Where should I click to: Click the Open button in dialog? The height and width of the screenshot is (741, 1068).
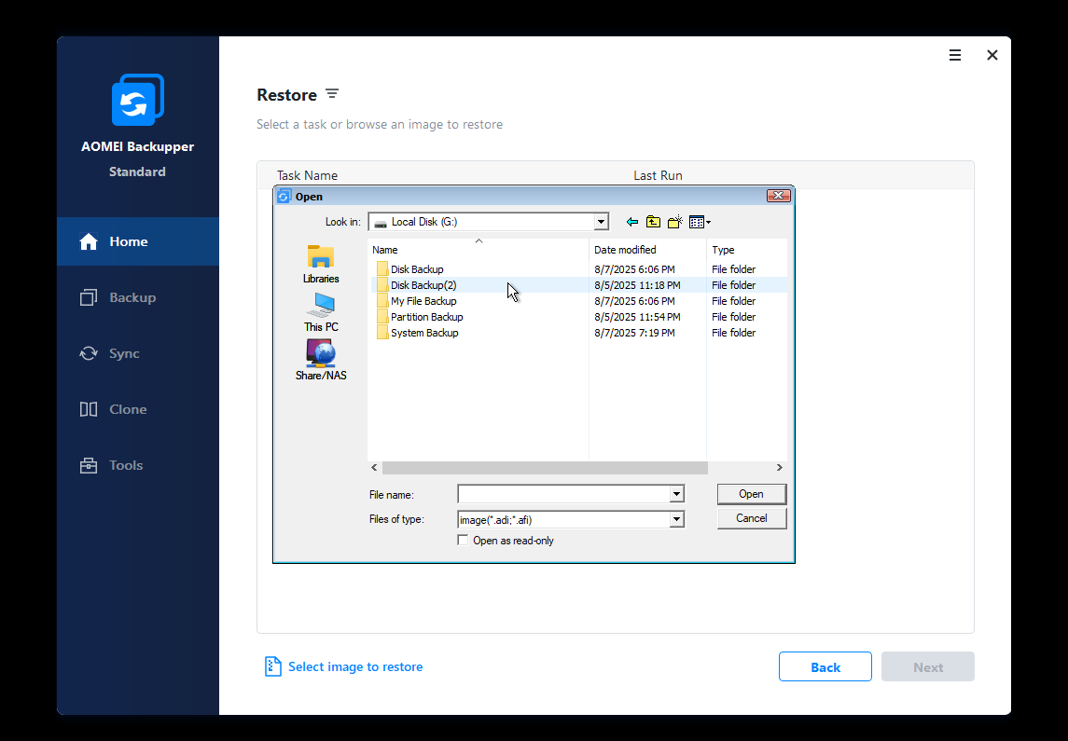click(x=751, y=494)
